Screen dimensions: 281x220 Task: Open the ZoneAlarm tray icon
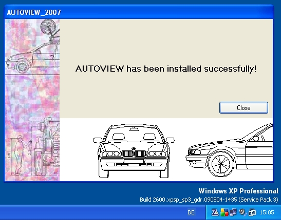215,212
